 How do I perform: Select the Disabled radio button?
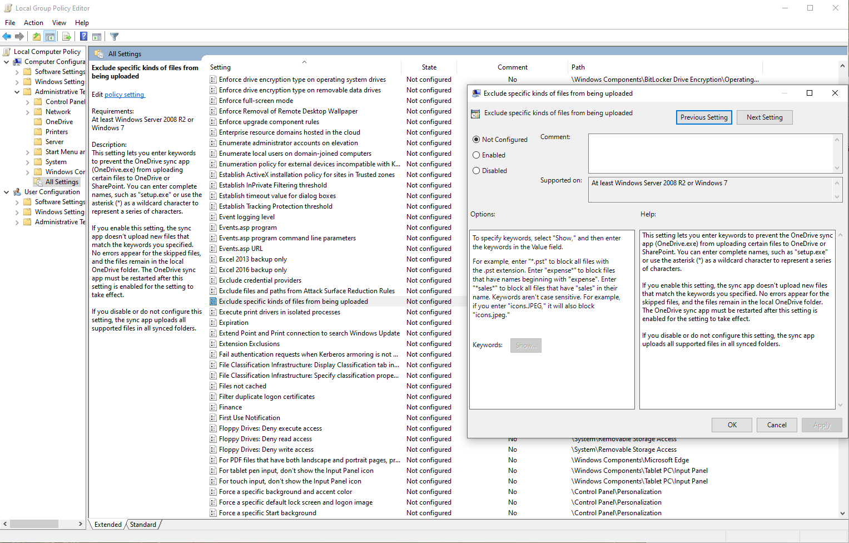click(x=476, y=171)
